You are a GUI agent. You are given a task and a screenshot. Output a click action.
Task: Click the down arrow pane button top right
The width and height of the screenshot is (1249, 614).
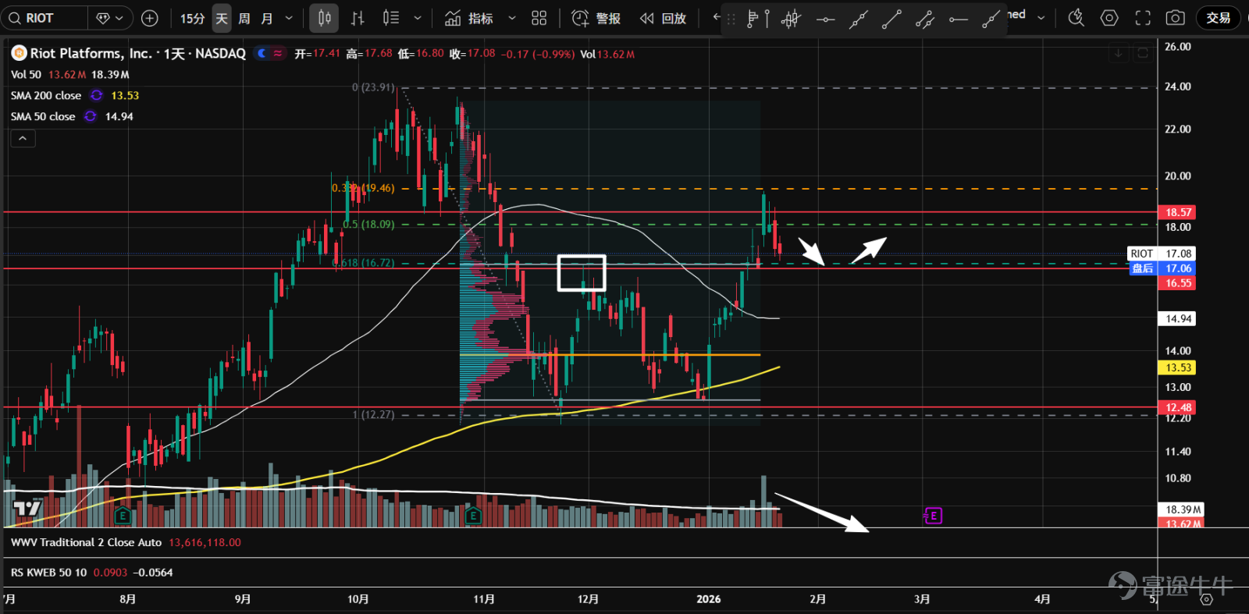pos(1119,53)
